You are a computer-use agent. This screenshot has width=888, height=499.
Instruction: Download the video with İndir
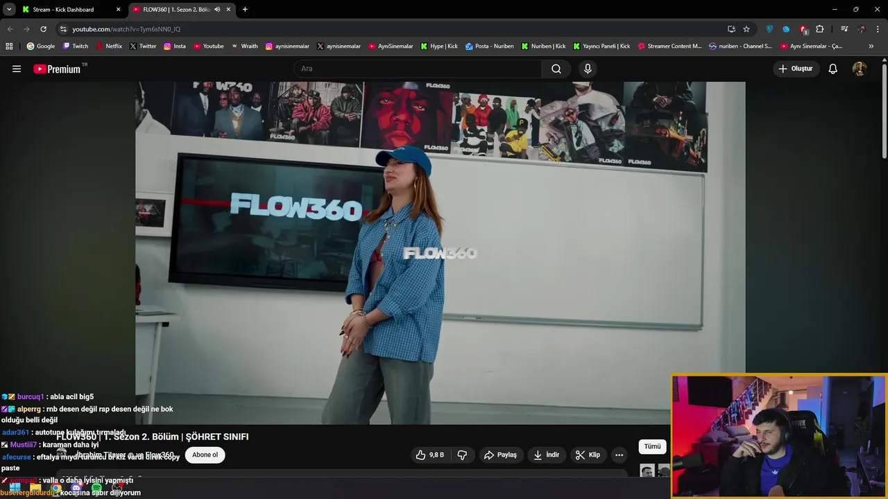click(x=546, y=455)
